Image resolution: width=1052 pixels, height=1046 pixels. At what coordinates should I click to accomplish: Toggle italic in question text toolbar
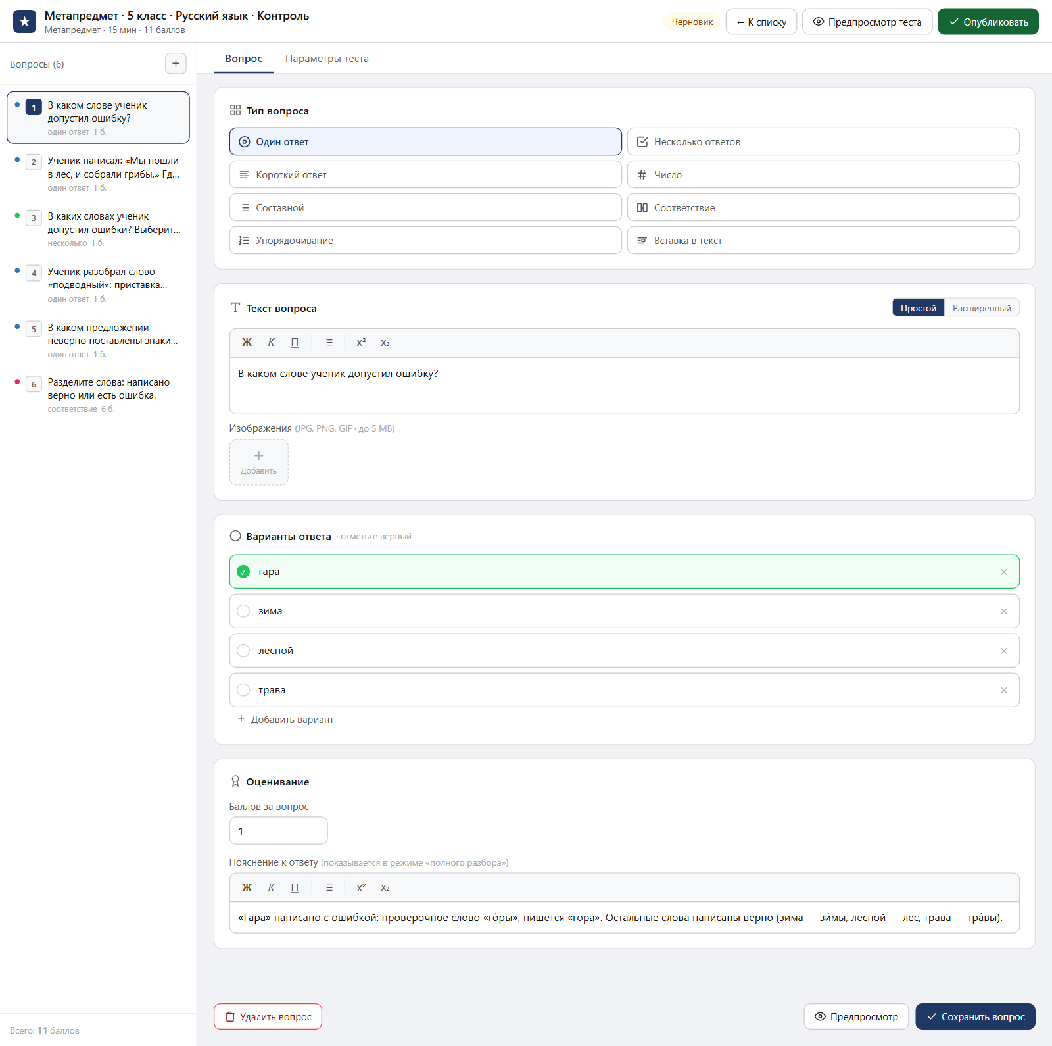[271, 343]
